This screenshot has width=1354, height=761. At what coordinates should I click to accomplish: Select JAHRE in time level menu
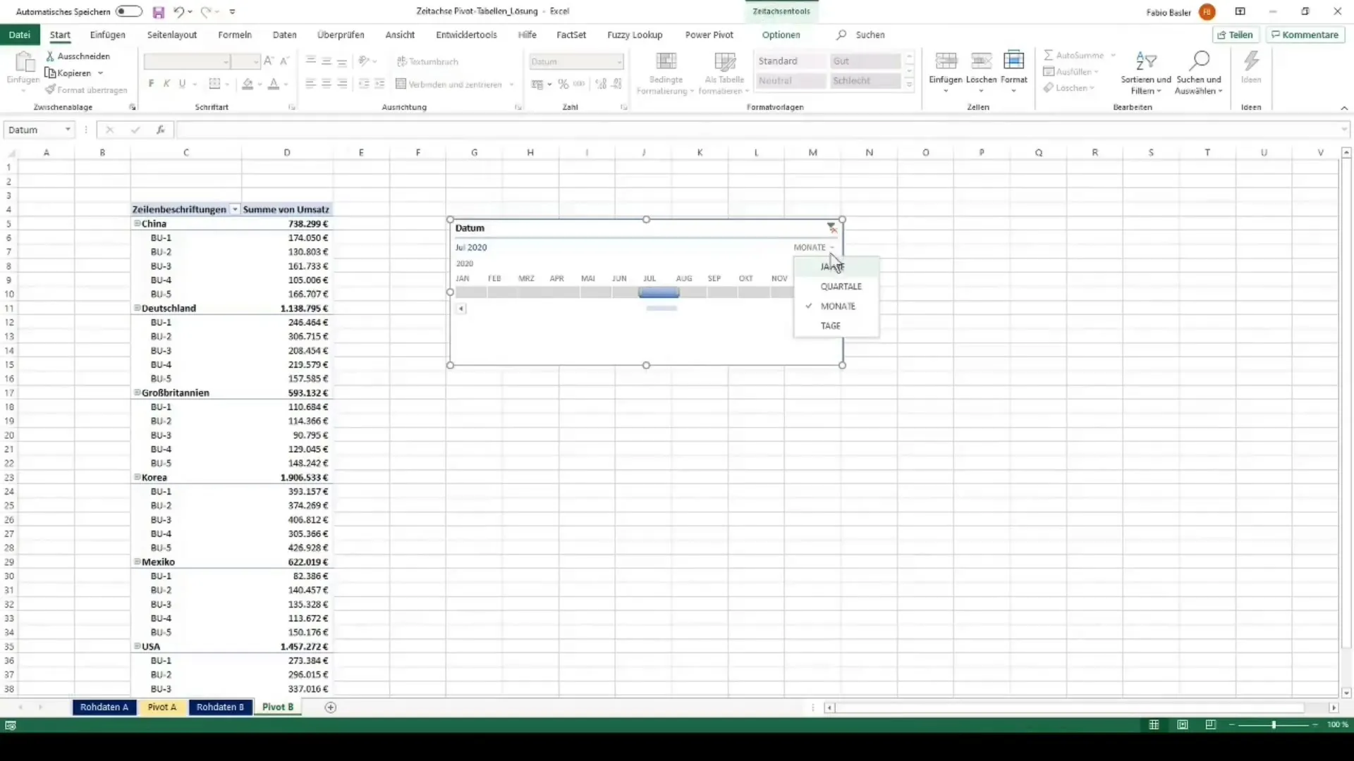[x=836, y=267]
